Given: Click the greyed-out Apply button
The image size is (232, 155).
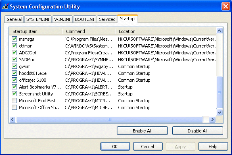Looking at the screenshot, I should [180, 147].
